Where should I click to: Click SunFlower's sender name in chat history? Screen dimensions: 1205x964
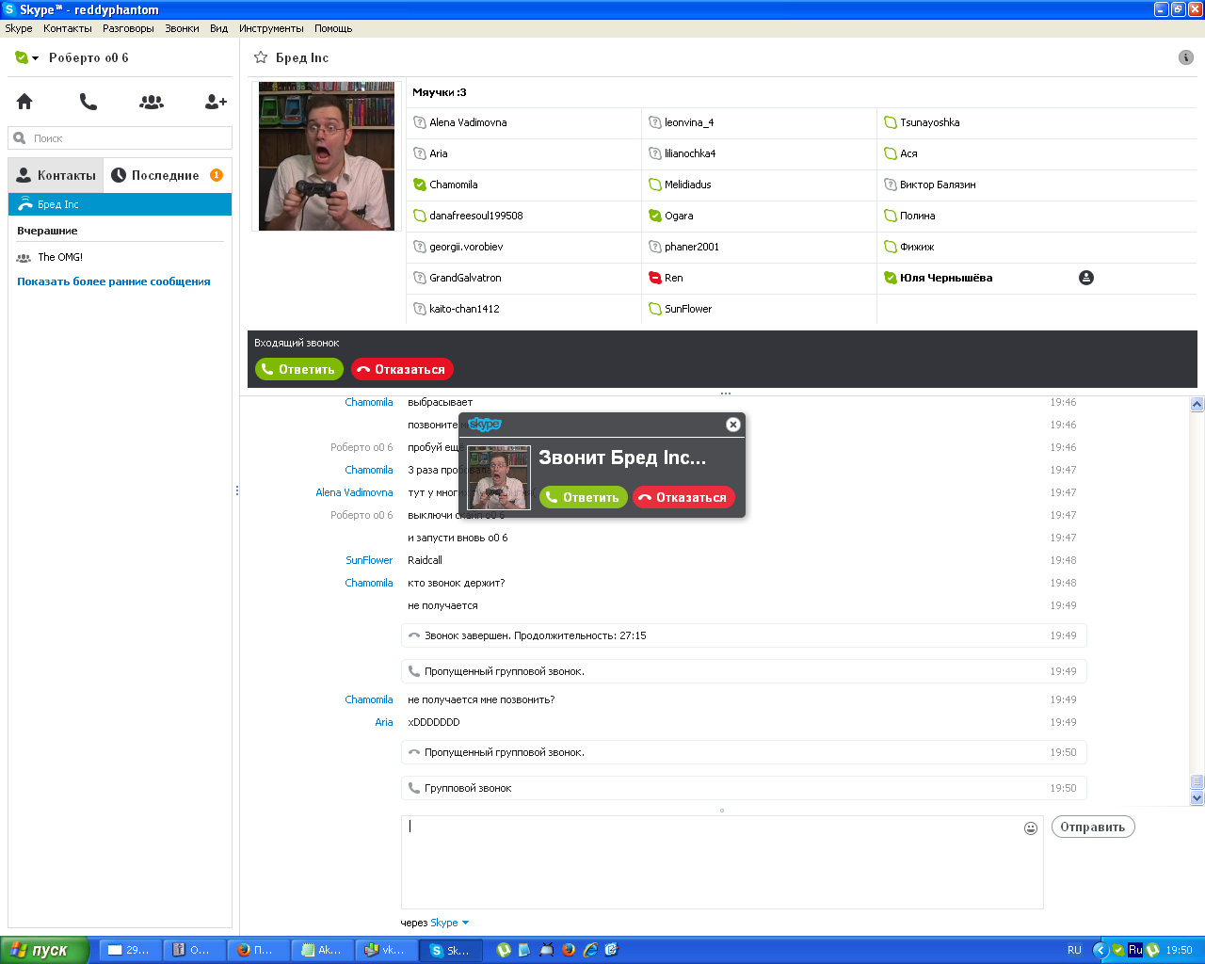pos(369,560)
